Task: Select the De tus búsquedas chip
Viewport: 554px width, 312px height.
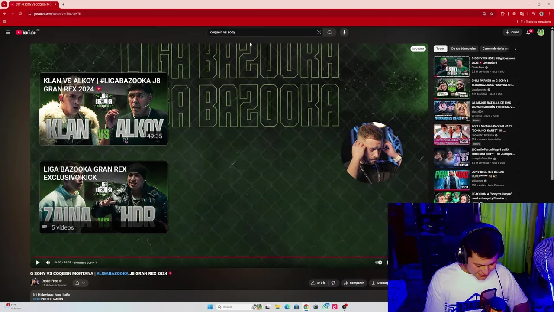Action: [464, 49]
